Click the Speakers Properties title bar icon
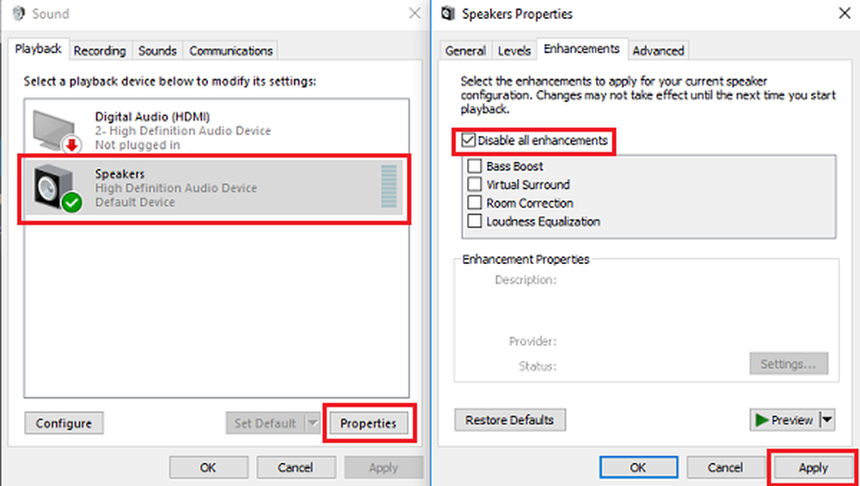This screenshot has width=860, height=486. click(x=448, y=14)
